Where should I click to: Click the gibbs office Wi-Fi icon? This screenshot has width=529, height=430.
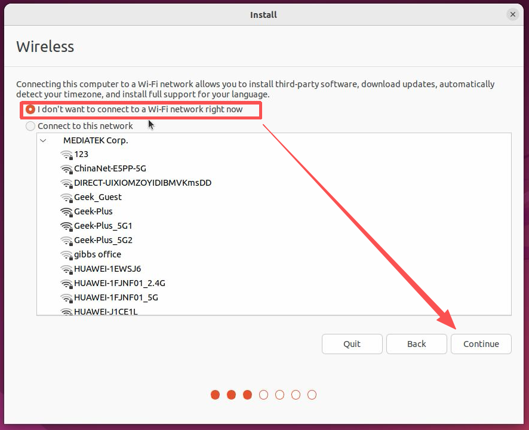66,255
